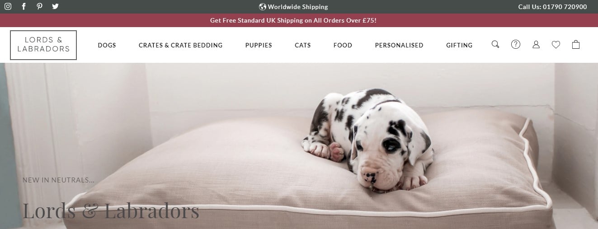Image resolution: width=598 pixels, height=229 pixels.
Task: Click the search magnifier icon
Action: tap(495, 44)
